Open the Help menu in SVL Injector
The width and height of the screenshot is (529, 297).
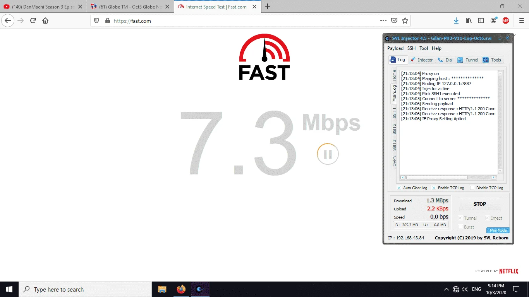[x=436, y=48]
